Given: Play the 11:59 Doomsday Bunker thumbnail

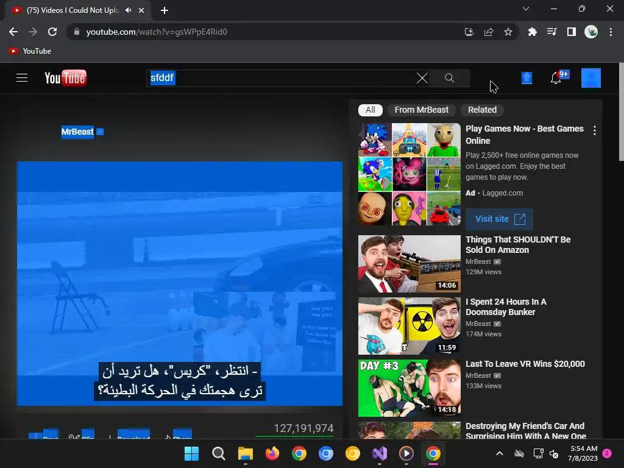Looking at the screenshot, I should click(409, 326).
